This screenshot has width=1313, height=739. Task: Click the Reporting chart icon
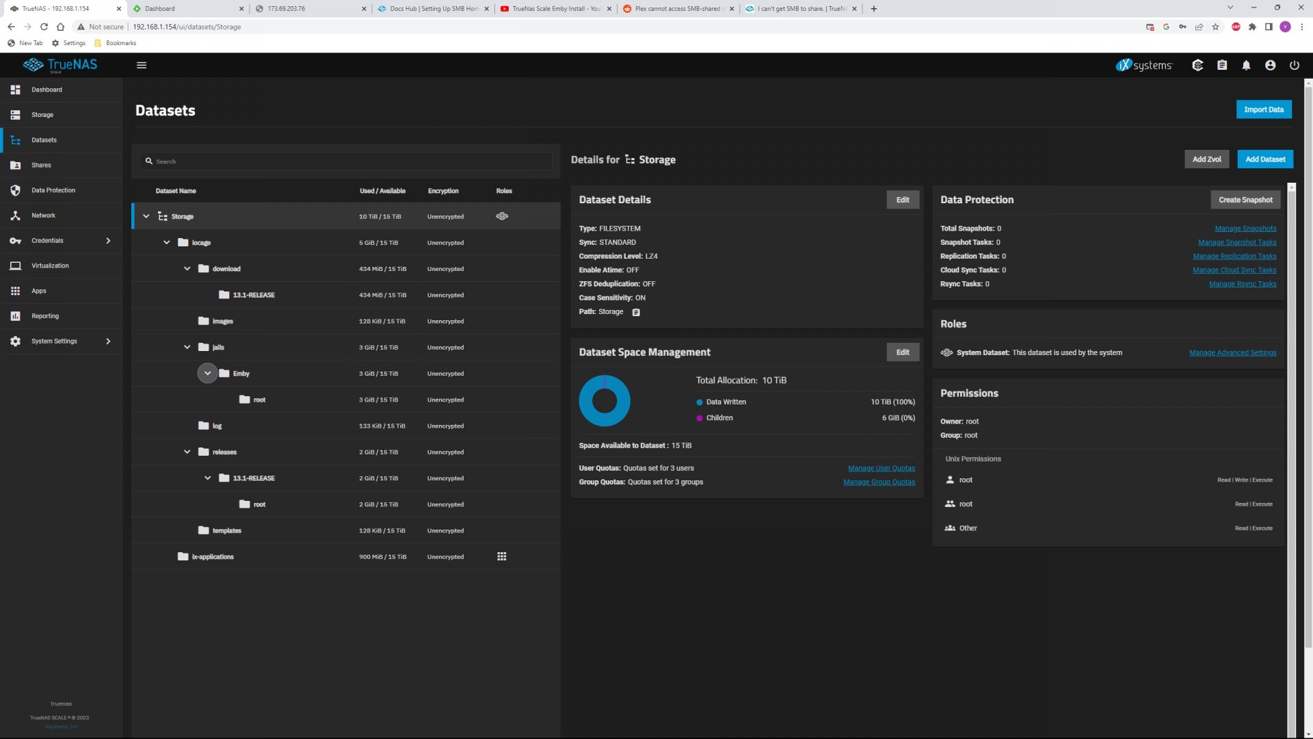[x=15, y=316]
